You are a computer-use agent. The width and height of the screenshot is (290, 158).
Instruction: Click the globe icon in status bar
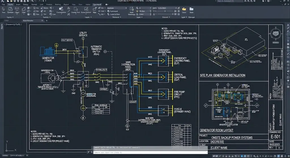(275, 156)
